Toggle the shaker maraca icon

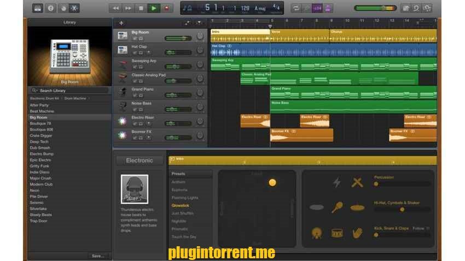point(337,207)
